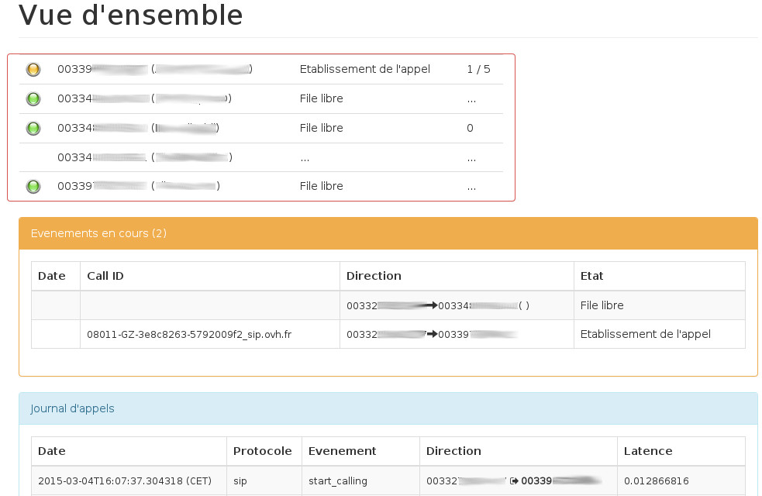Select the Call ID column header
The image size is (762, 496).
click(x=105, y=276)
